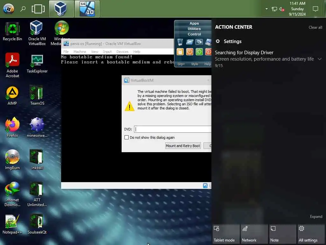Screen dimensions: 326x245
Task: Open All settings quick action
Action: tap(311, 234)
